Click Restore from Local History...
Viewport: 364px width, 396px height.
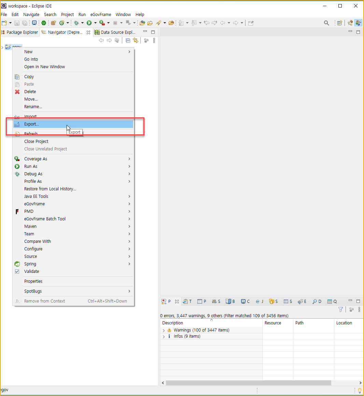[74, 189]
